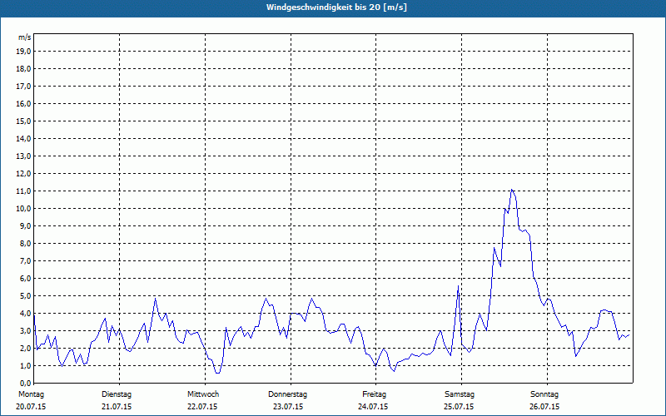Click the date 23.07.15
Viewport: 666px width, 416px height.
point(288,407)
